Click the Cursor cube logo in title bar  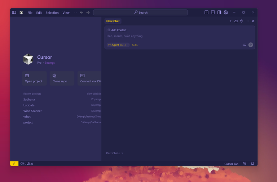[x=21, y=13]
